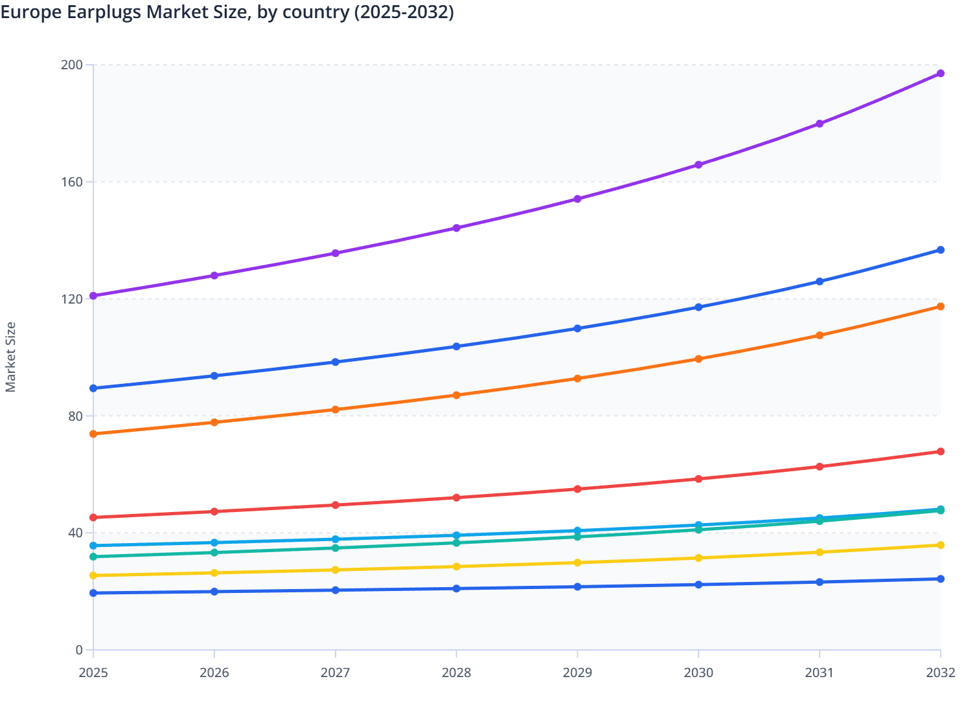Select the 0 label on y-axis
977x725 pixels.
point(78,649)
